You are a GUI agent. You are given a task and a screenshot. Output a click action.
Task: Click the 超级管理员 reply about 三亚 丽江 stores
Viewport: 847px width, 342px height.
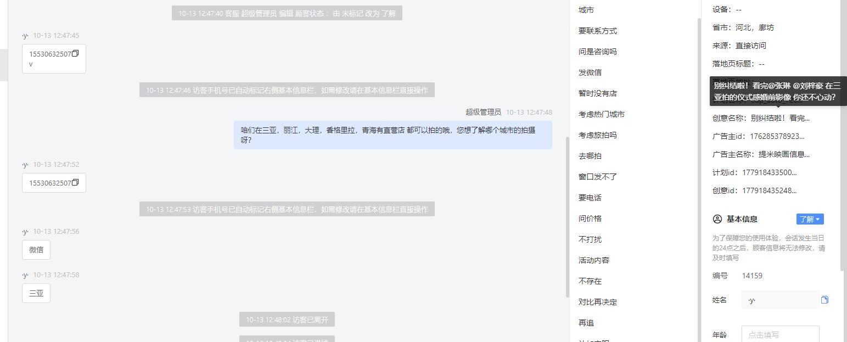click(393, 135)
